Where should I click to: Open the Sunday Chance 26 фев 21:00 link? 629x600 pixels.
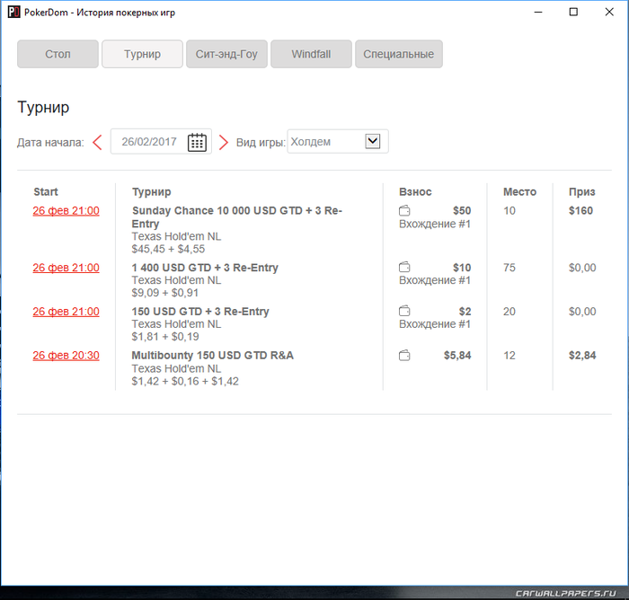(66, 210)
